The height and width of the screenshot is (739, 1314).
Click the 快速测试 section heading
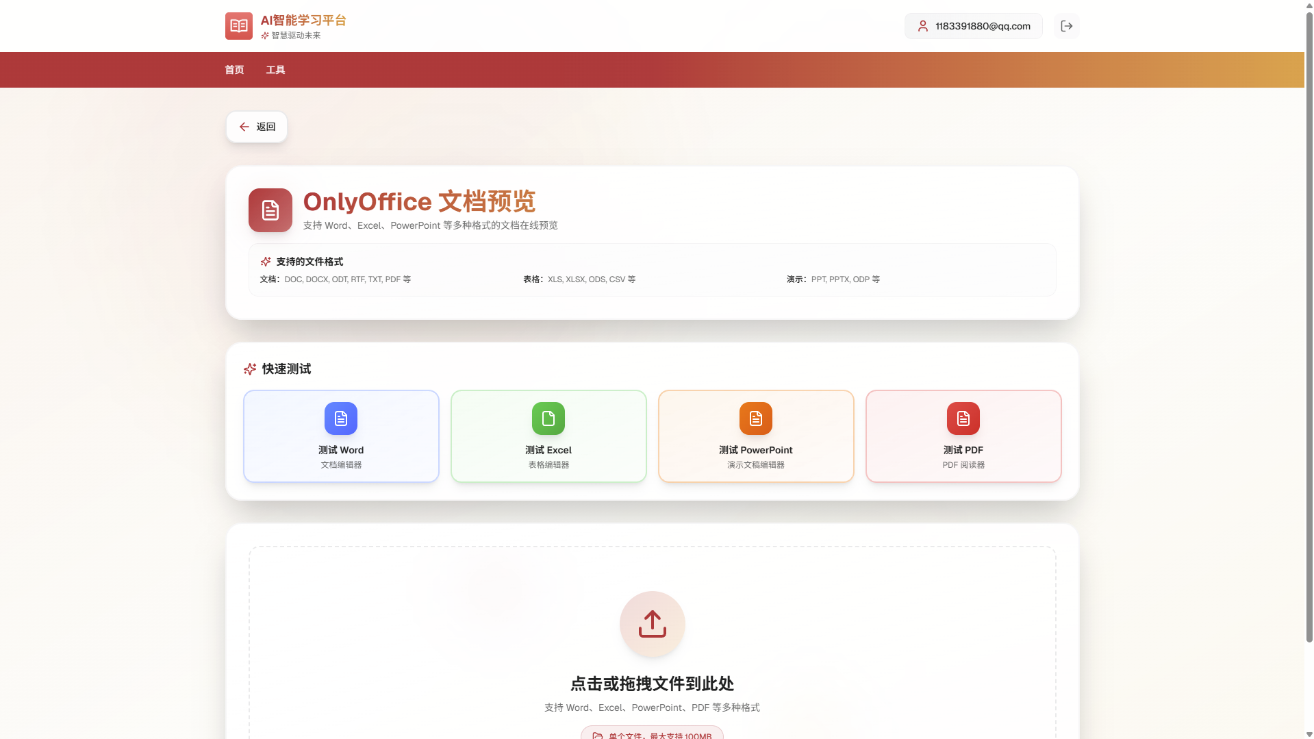pyautogui.click(x=286, y=369)
